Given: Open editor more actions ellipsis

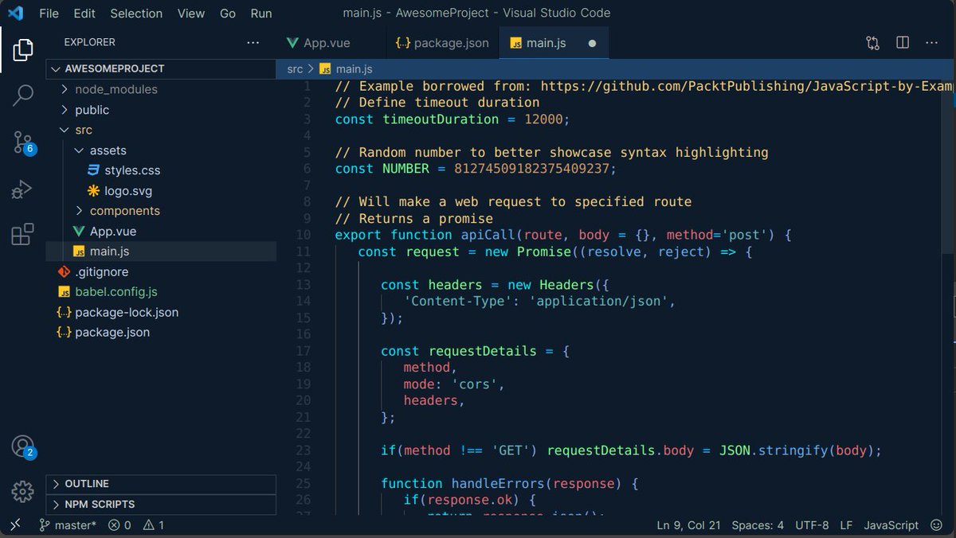Looking at the screenshot, I should click(x=933, y=43).
